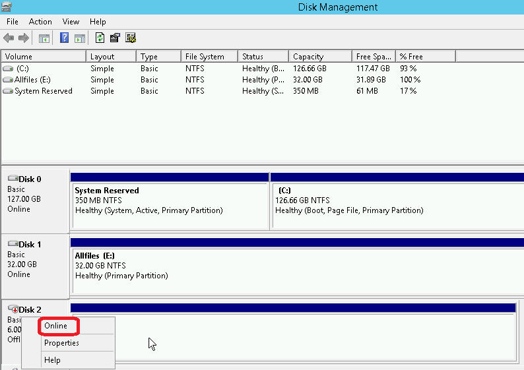
Task: Click the Allfiles (E:) volume name text
Action: point(32,80)
